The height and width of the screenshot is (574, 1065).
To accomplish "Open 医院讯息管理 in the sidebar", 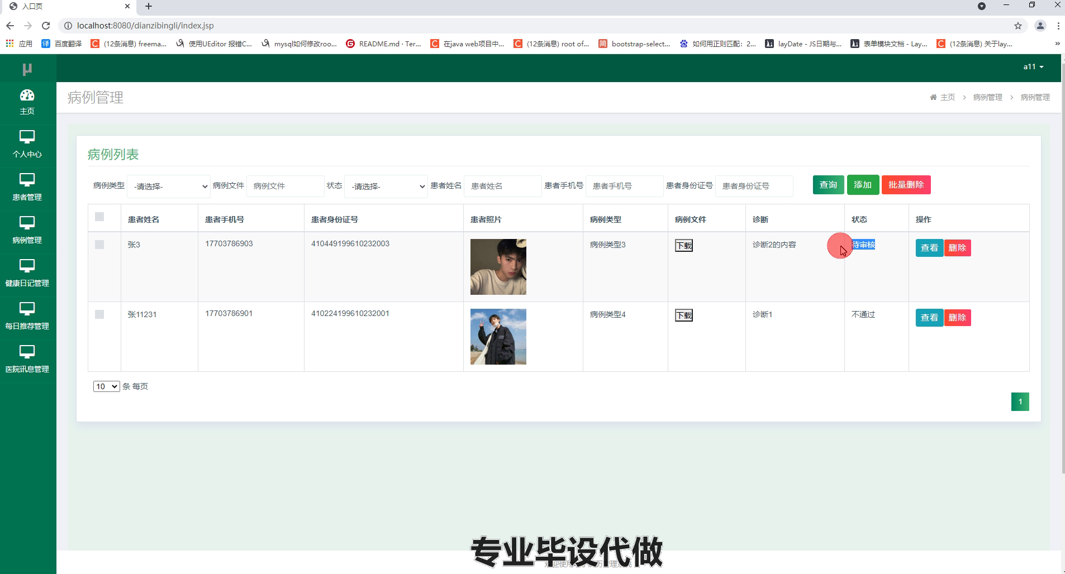I will coord(27,360).
